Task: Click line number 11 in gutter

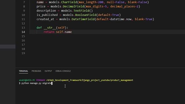Action: [23, 19]
